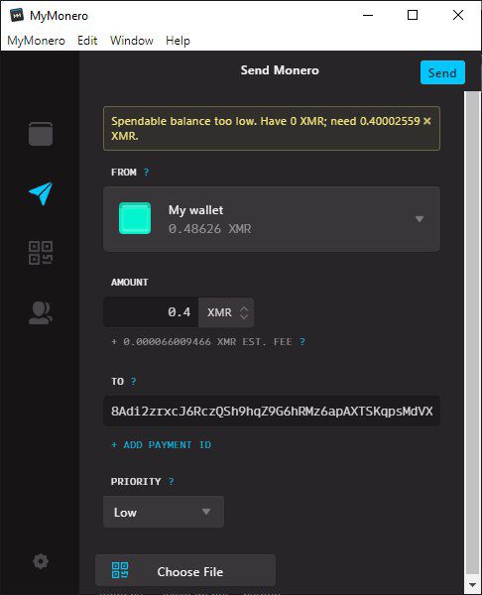Click the question mark beside PRIORITY
The image size is (482, 595).
click(172, 482)
